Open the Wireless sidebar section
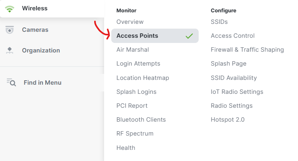Viewport: 298px width, 161px height. pos(52,9)
